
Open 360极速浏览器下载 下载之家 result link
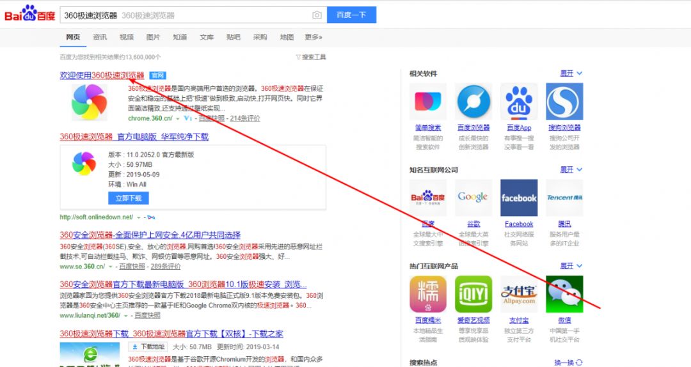point(172,334)
